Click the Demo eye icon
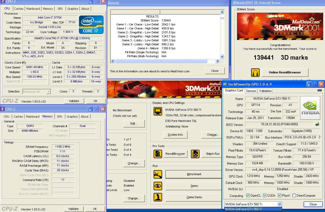This screenshot has height=212, width=325. 158,186
